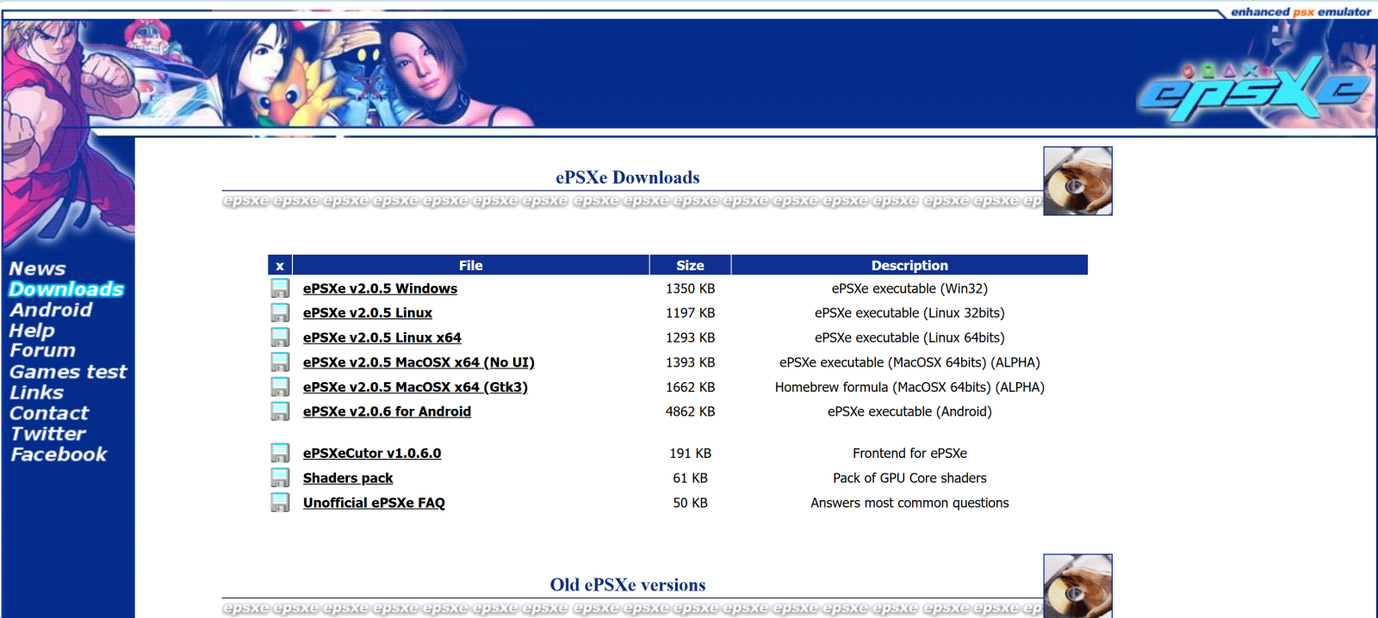1378x618 pixels.
Task: Click the 61 KB size cell
Action: (690, 478)
